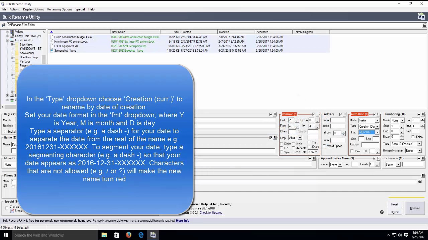
Task: Open the Display Options menu
Action: pos(33,9)
